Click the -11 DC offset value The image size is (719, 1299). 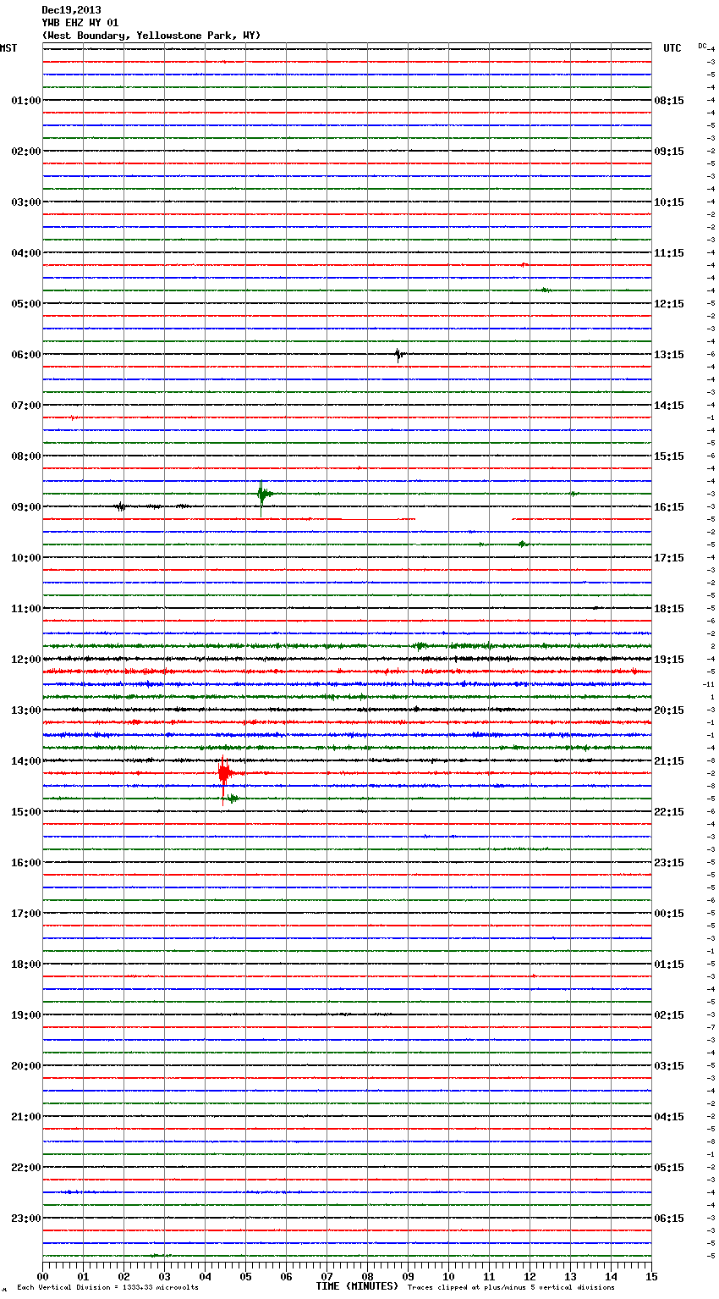(x=709, y=684)
